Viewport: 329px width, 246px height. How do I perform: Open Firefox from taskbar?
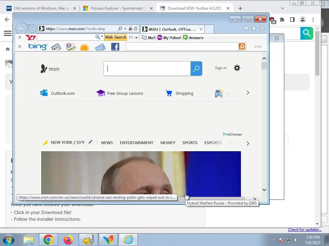(68, 240)
